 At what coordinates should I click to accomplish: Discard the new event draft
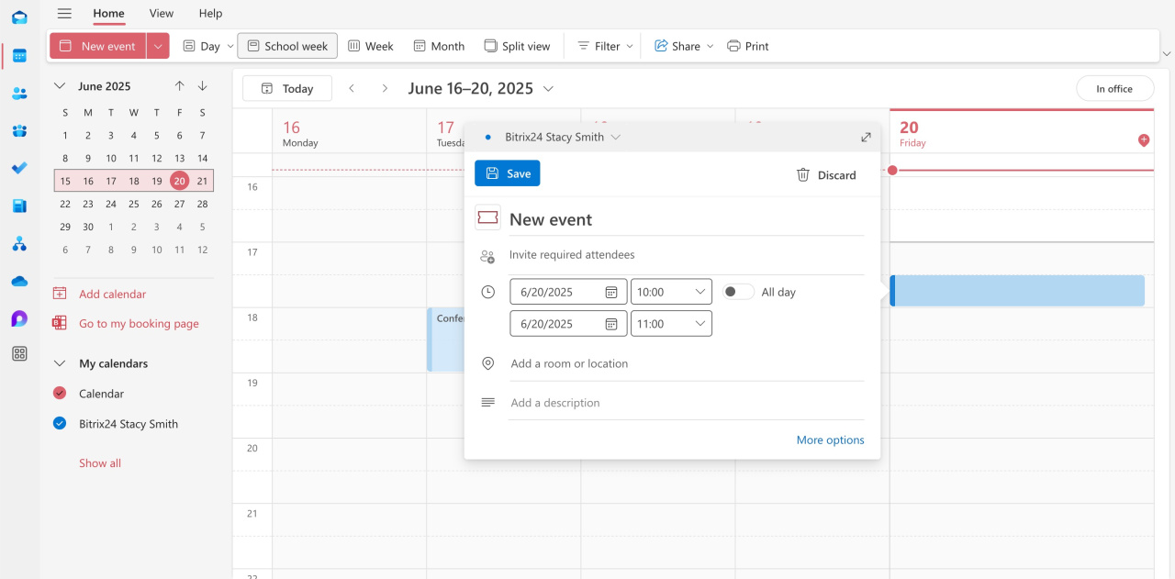825,174
